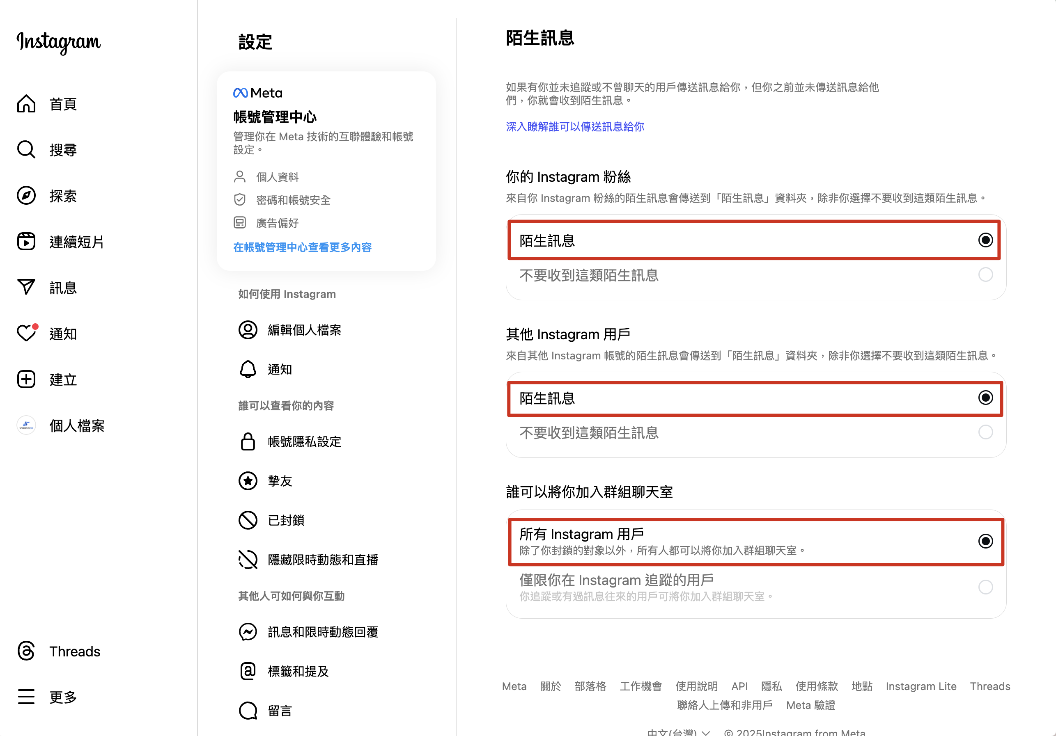Select 僅限你在 Instagram 追蹤的用戶 radio
Viewport: 1056px width, 736px height.
pyautogui.click(x=985, y=587)
